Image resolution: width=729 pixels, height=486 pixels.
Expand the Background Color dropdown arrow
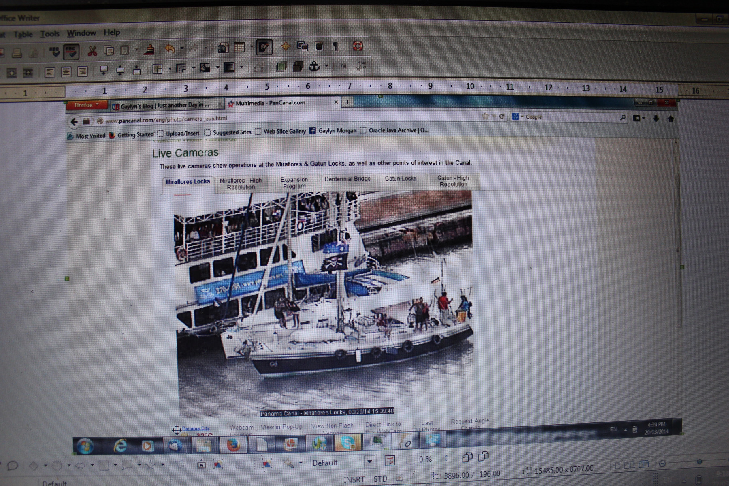click(241, 67)
